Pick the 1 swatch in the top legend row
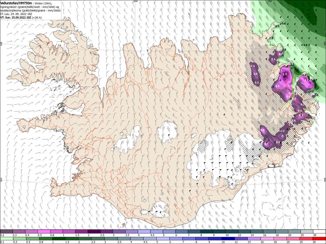The height and width of the screenshot is (244, 326). pos(69,232)
